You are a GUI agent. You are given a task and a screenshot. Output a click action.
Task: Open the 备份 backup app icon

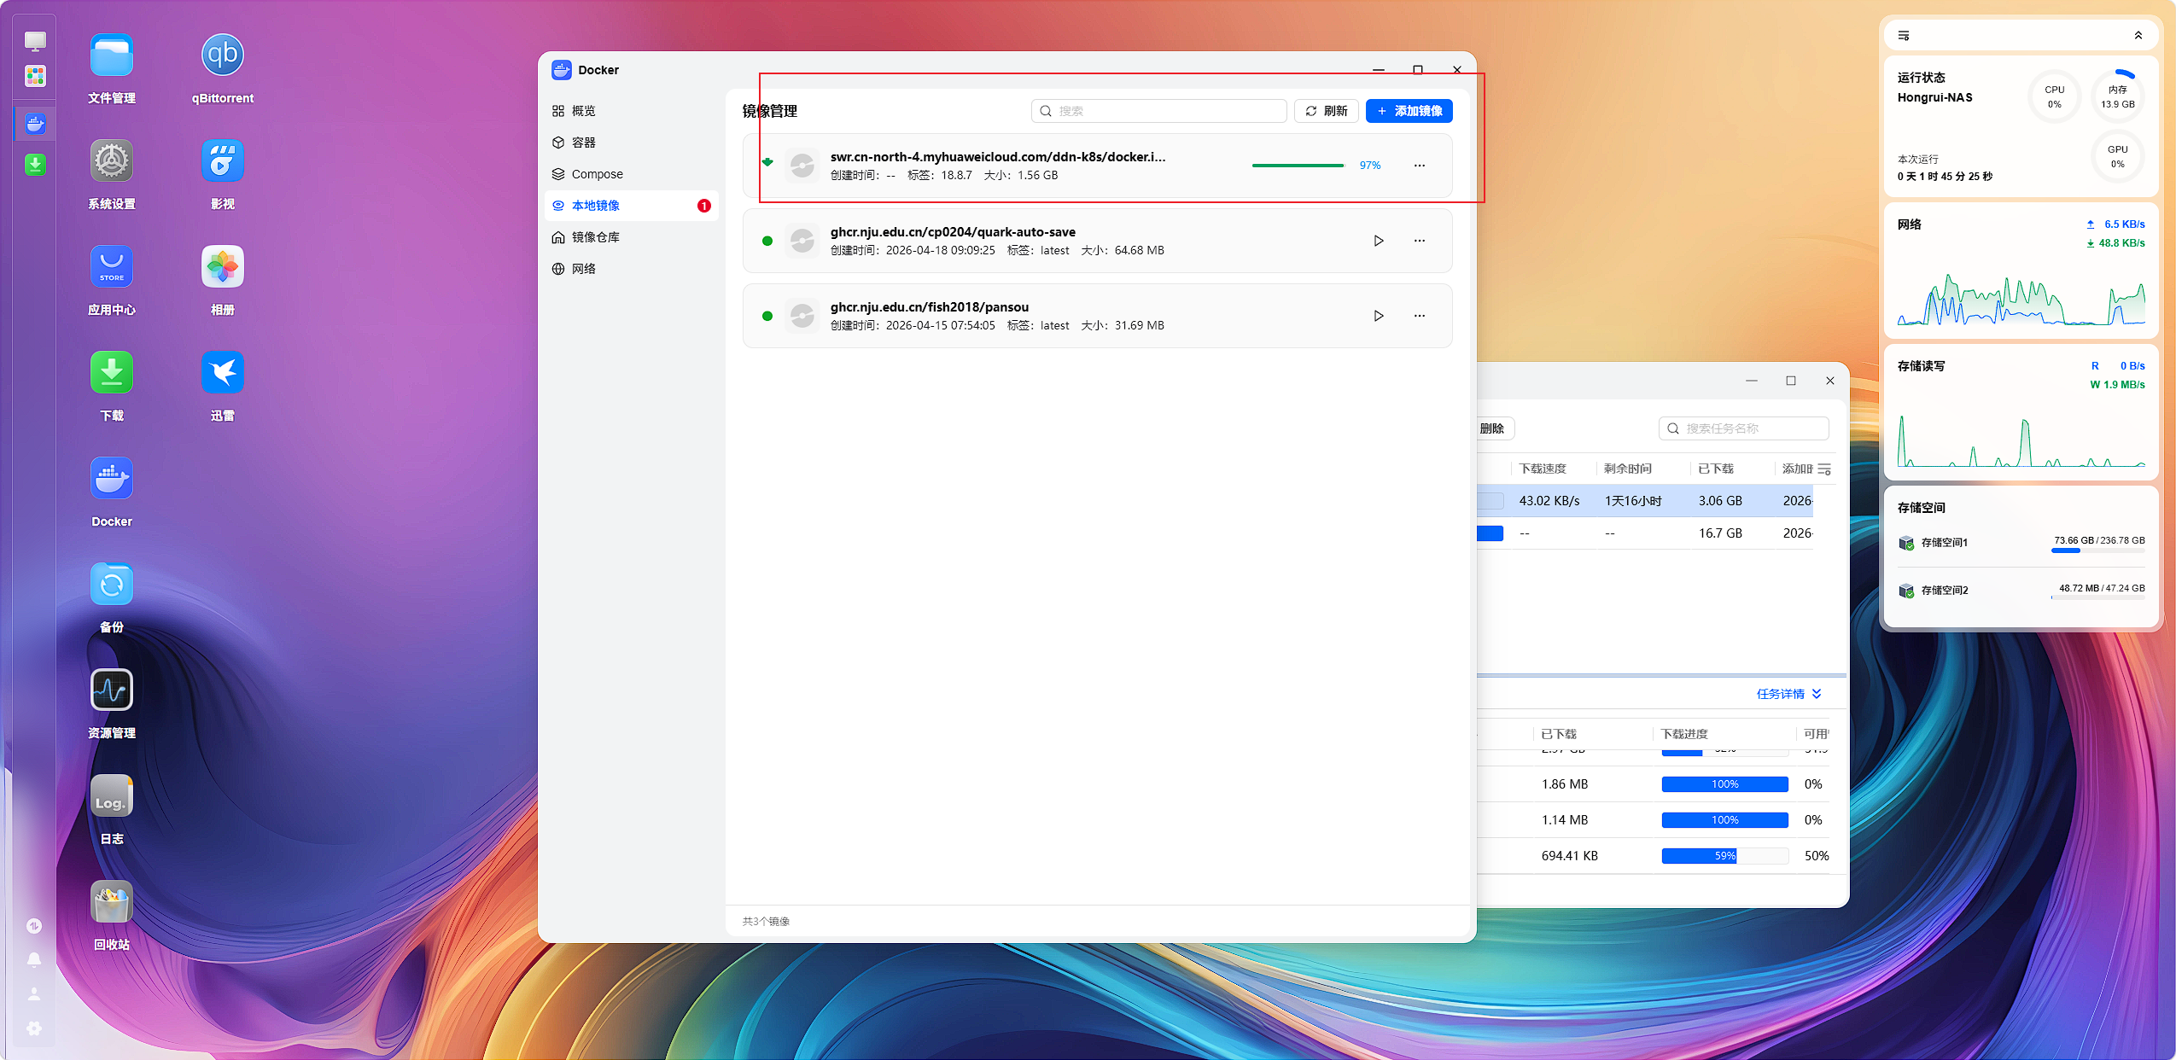[x=112, y=585]
